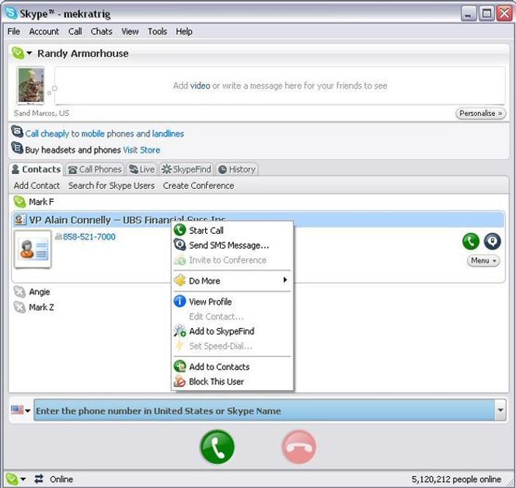Click the VP Alain Connelly contact card icon
Screen dimensions: 516x488
coord(19,219)
